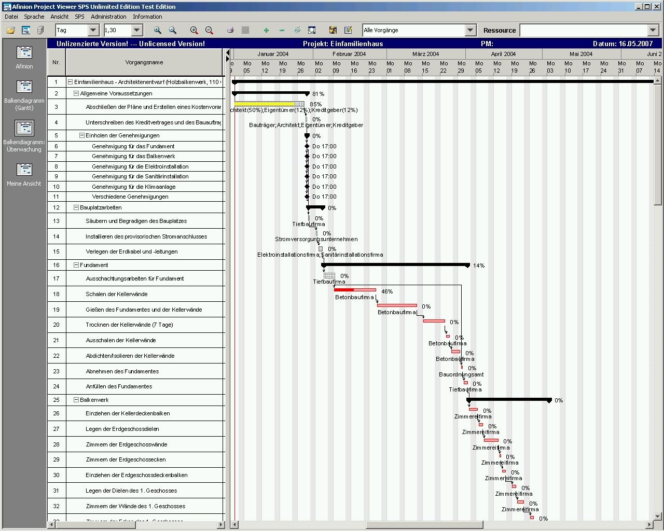
Task: Collapse the Allgemeine Voraussetzungen group
Action: coord(76,93)
